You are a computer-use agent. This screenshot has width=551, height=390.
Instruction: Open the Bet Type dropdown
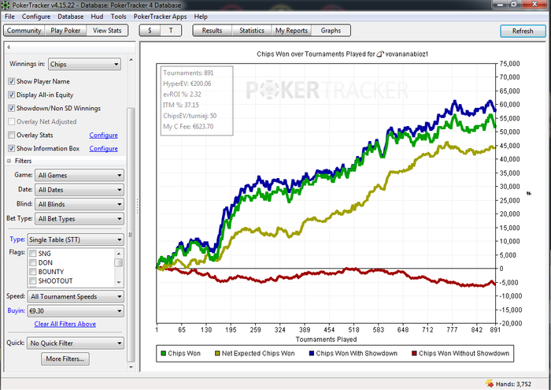tap(80, 219)
